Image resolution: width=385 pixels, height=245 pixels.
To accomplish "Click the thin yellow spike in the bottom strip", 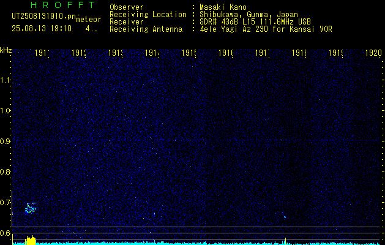I will [x=285, y=241].
